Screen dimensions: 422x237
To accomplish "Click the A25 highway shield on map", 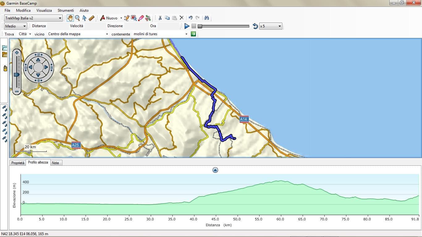I will (76, 145).
